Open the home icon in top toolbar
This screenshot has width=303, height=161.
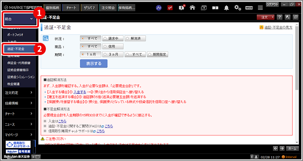(192, 8)
